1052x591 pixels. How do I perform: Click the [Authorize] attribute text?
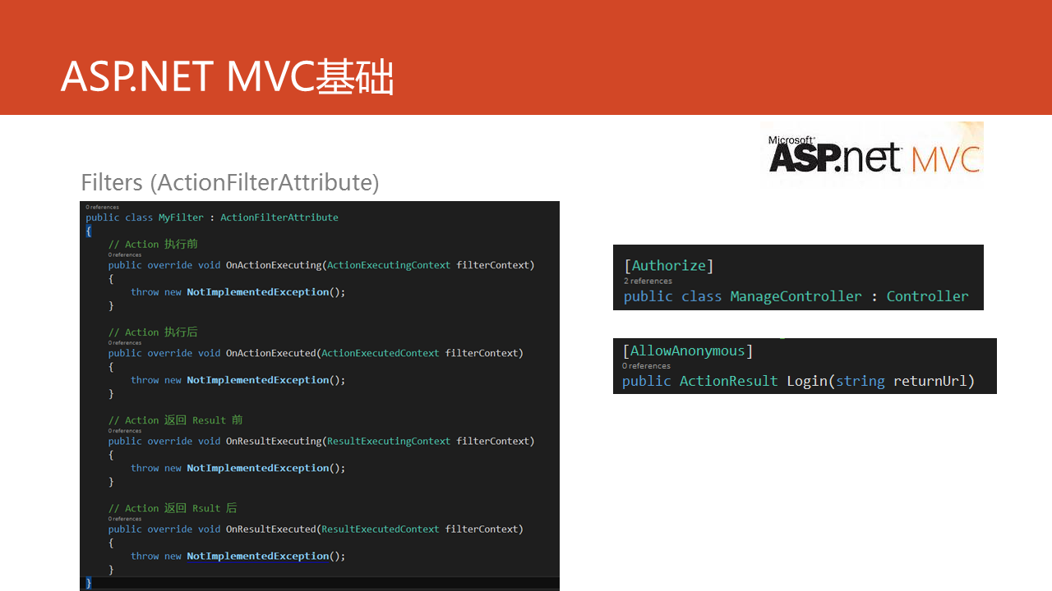(x=669, y=265)
